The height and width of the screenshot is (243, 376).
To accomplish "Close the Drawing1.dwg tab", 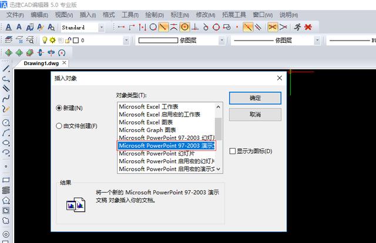I will (64, 63).
